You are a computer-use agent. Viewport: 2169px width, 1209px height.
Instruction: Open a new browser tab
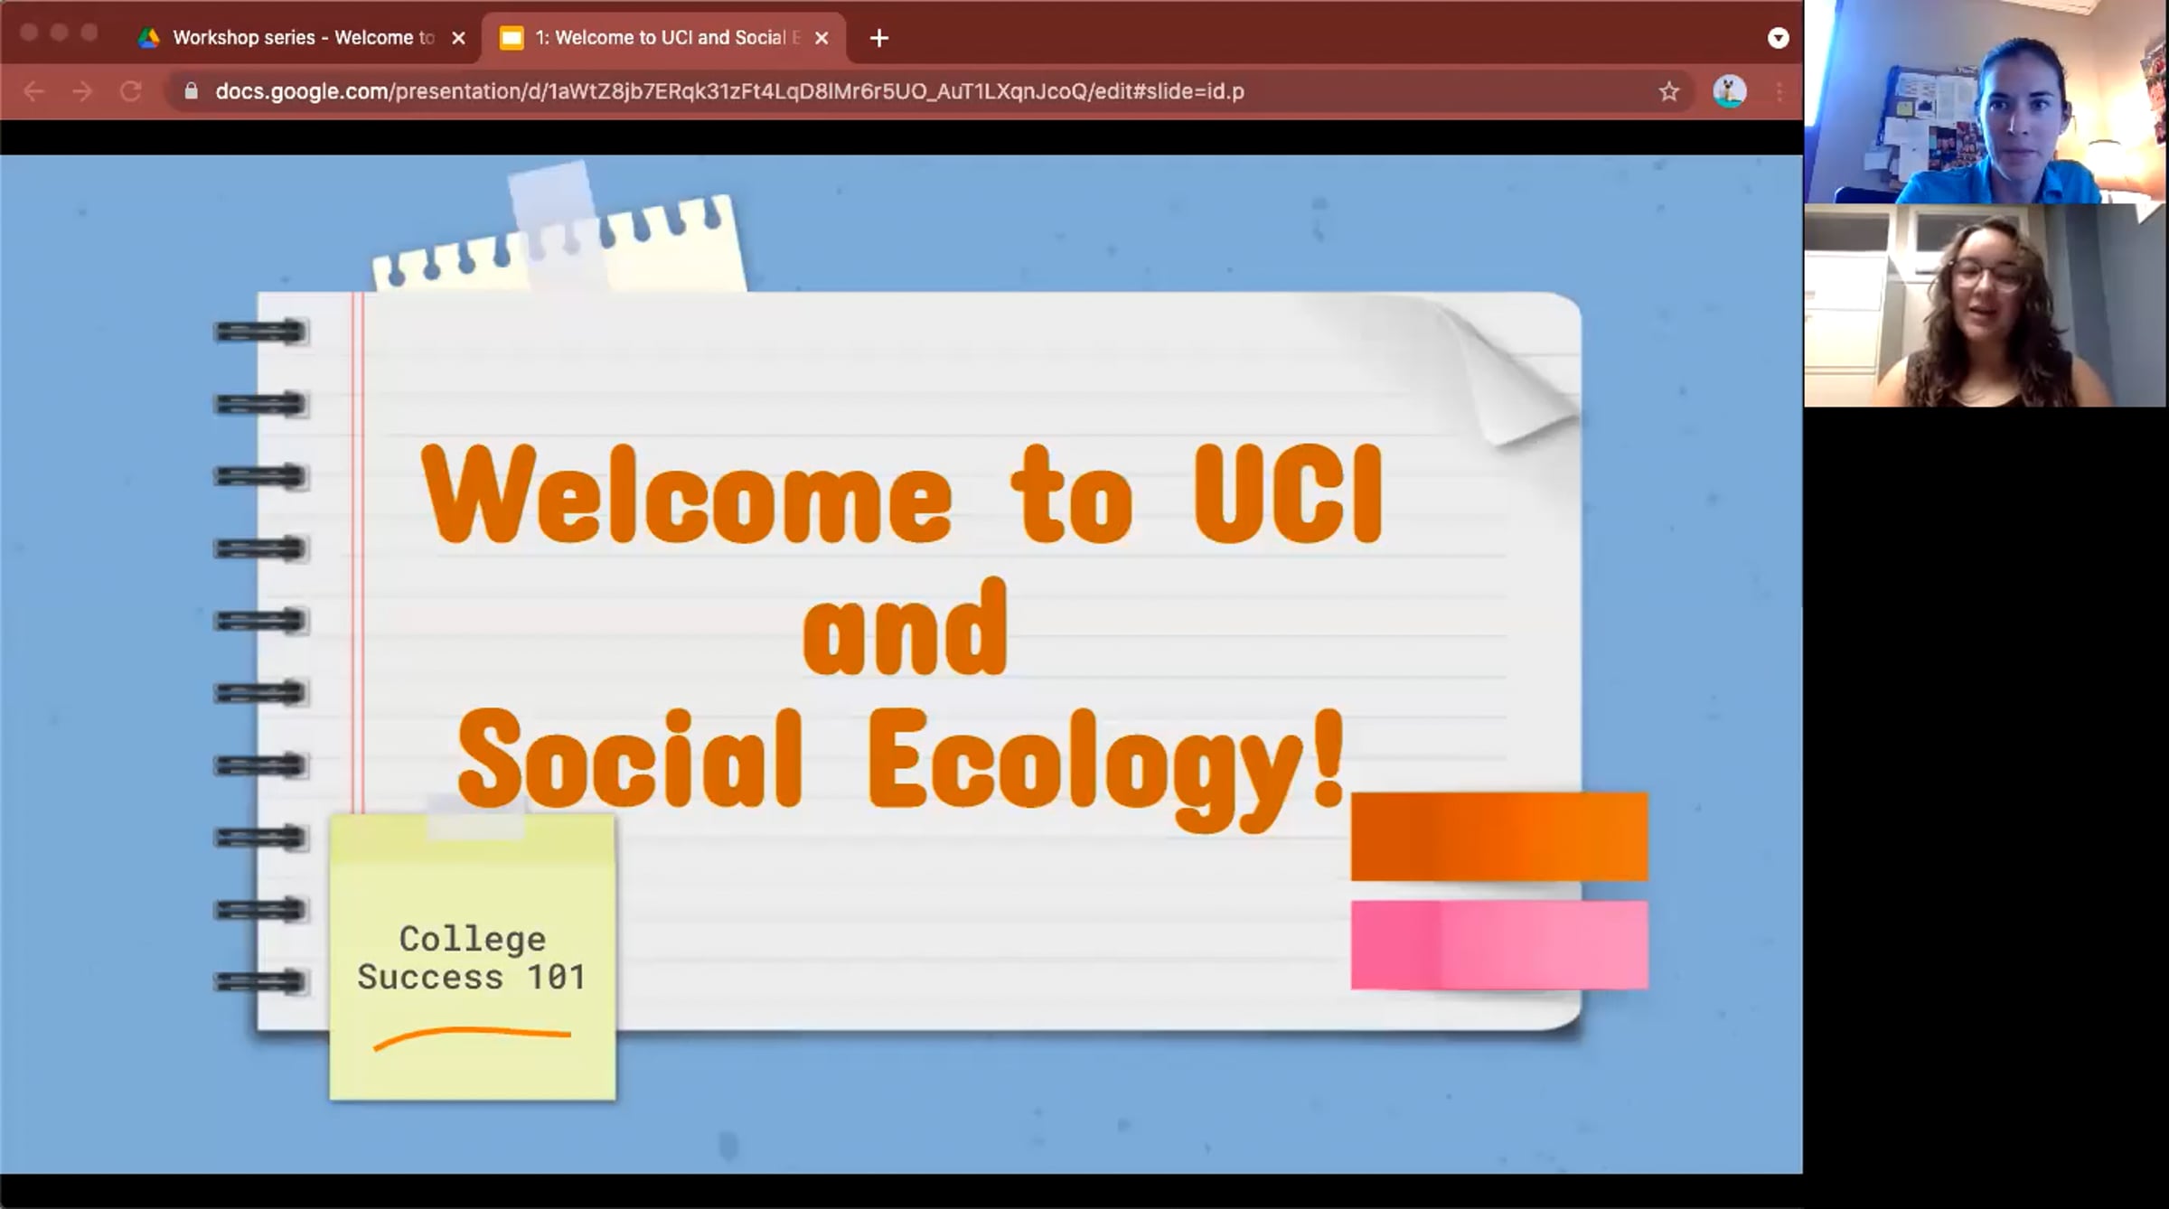click(878, 38)
